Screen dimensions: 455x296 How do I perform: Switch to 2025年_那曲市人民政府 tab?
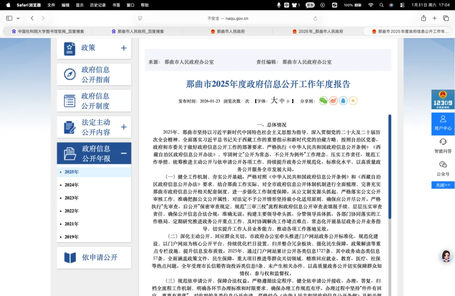pyautogui.click(x=318, y=31)
